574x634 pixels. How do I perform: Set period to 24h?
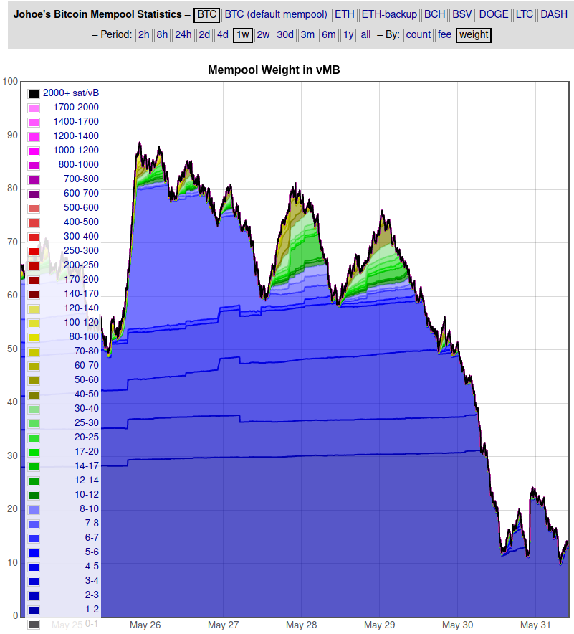183,35
